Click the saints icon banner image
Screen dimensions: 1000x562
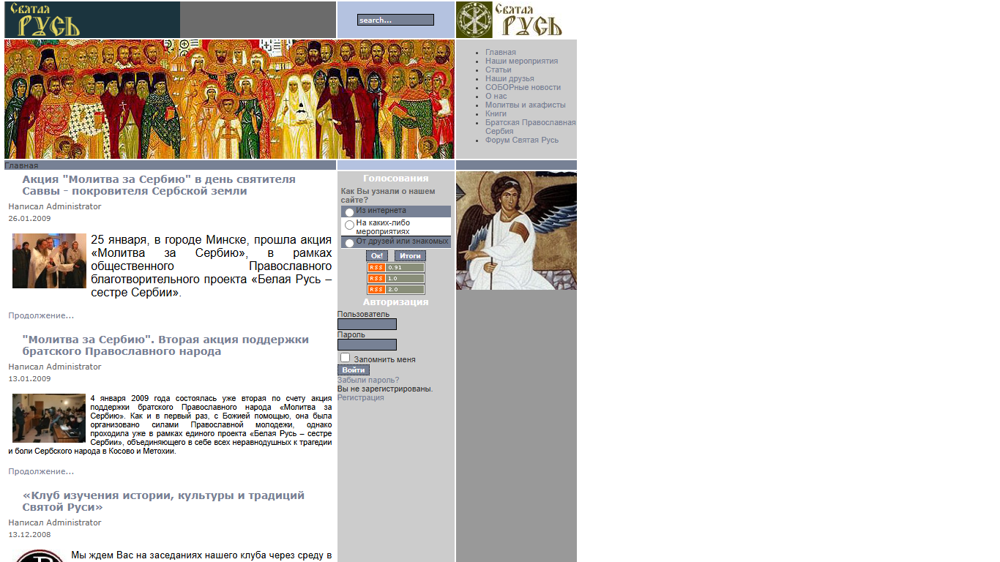coord(229,99)
